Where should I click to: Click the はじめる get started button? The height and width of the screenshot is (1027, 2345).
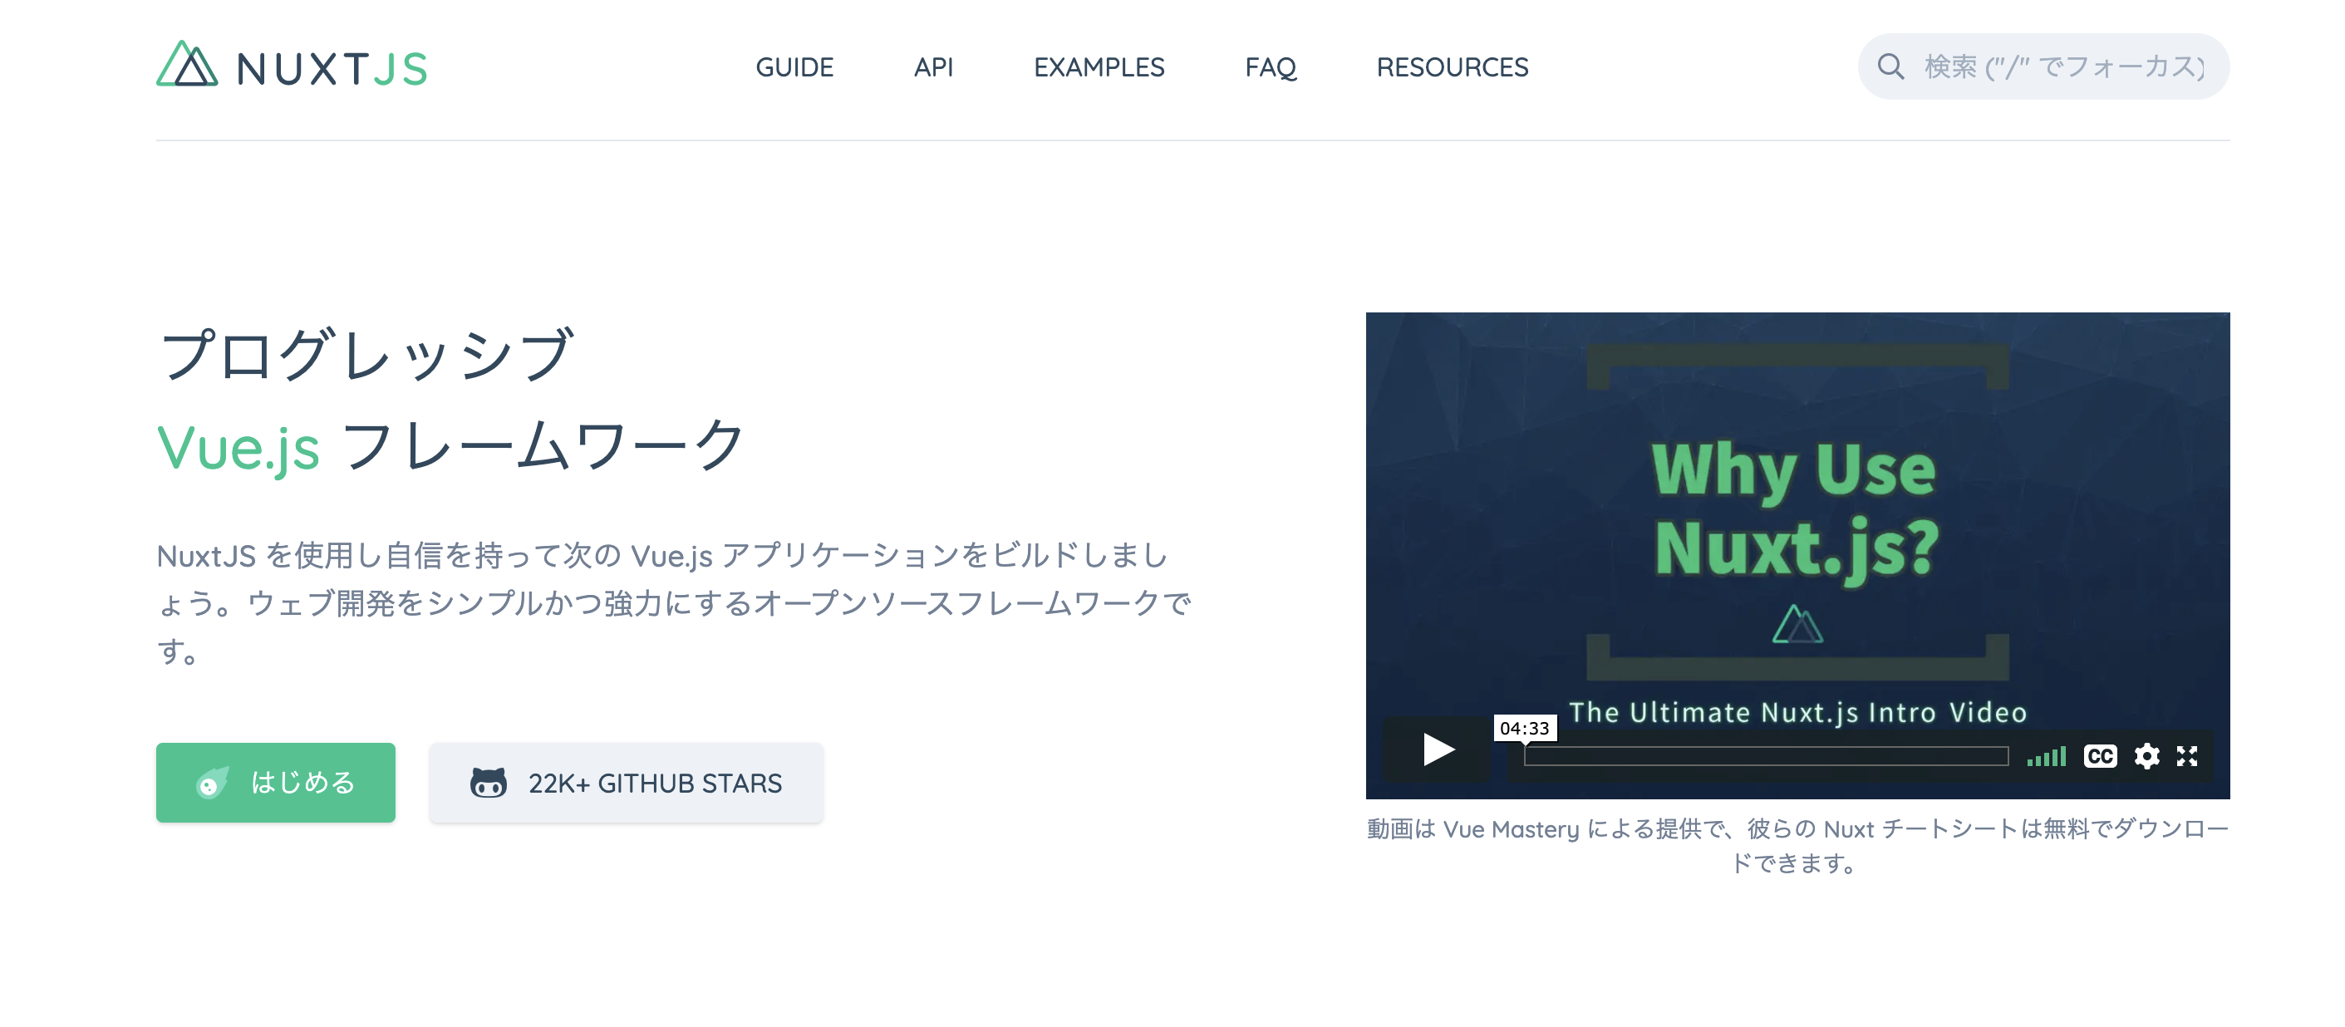[275, 783]
